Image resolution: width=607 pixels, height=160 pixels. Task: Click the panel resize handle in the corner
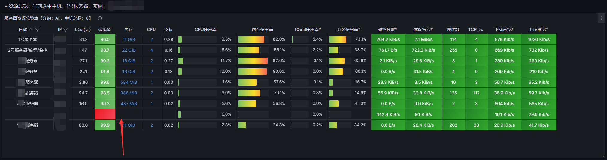pos(603,156)
